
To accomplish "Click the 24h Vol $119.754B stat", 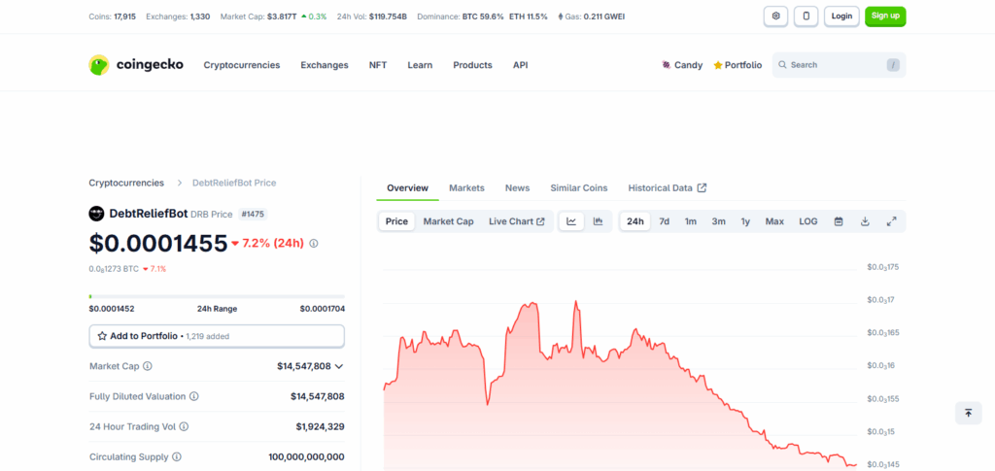I will [x=372, y=17].
